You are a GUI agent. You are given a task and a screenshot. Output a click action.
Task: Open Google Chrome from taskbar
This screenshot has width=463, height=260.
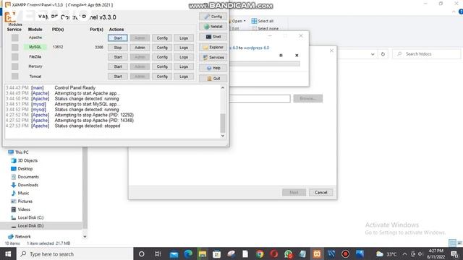coord(260,253)
